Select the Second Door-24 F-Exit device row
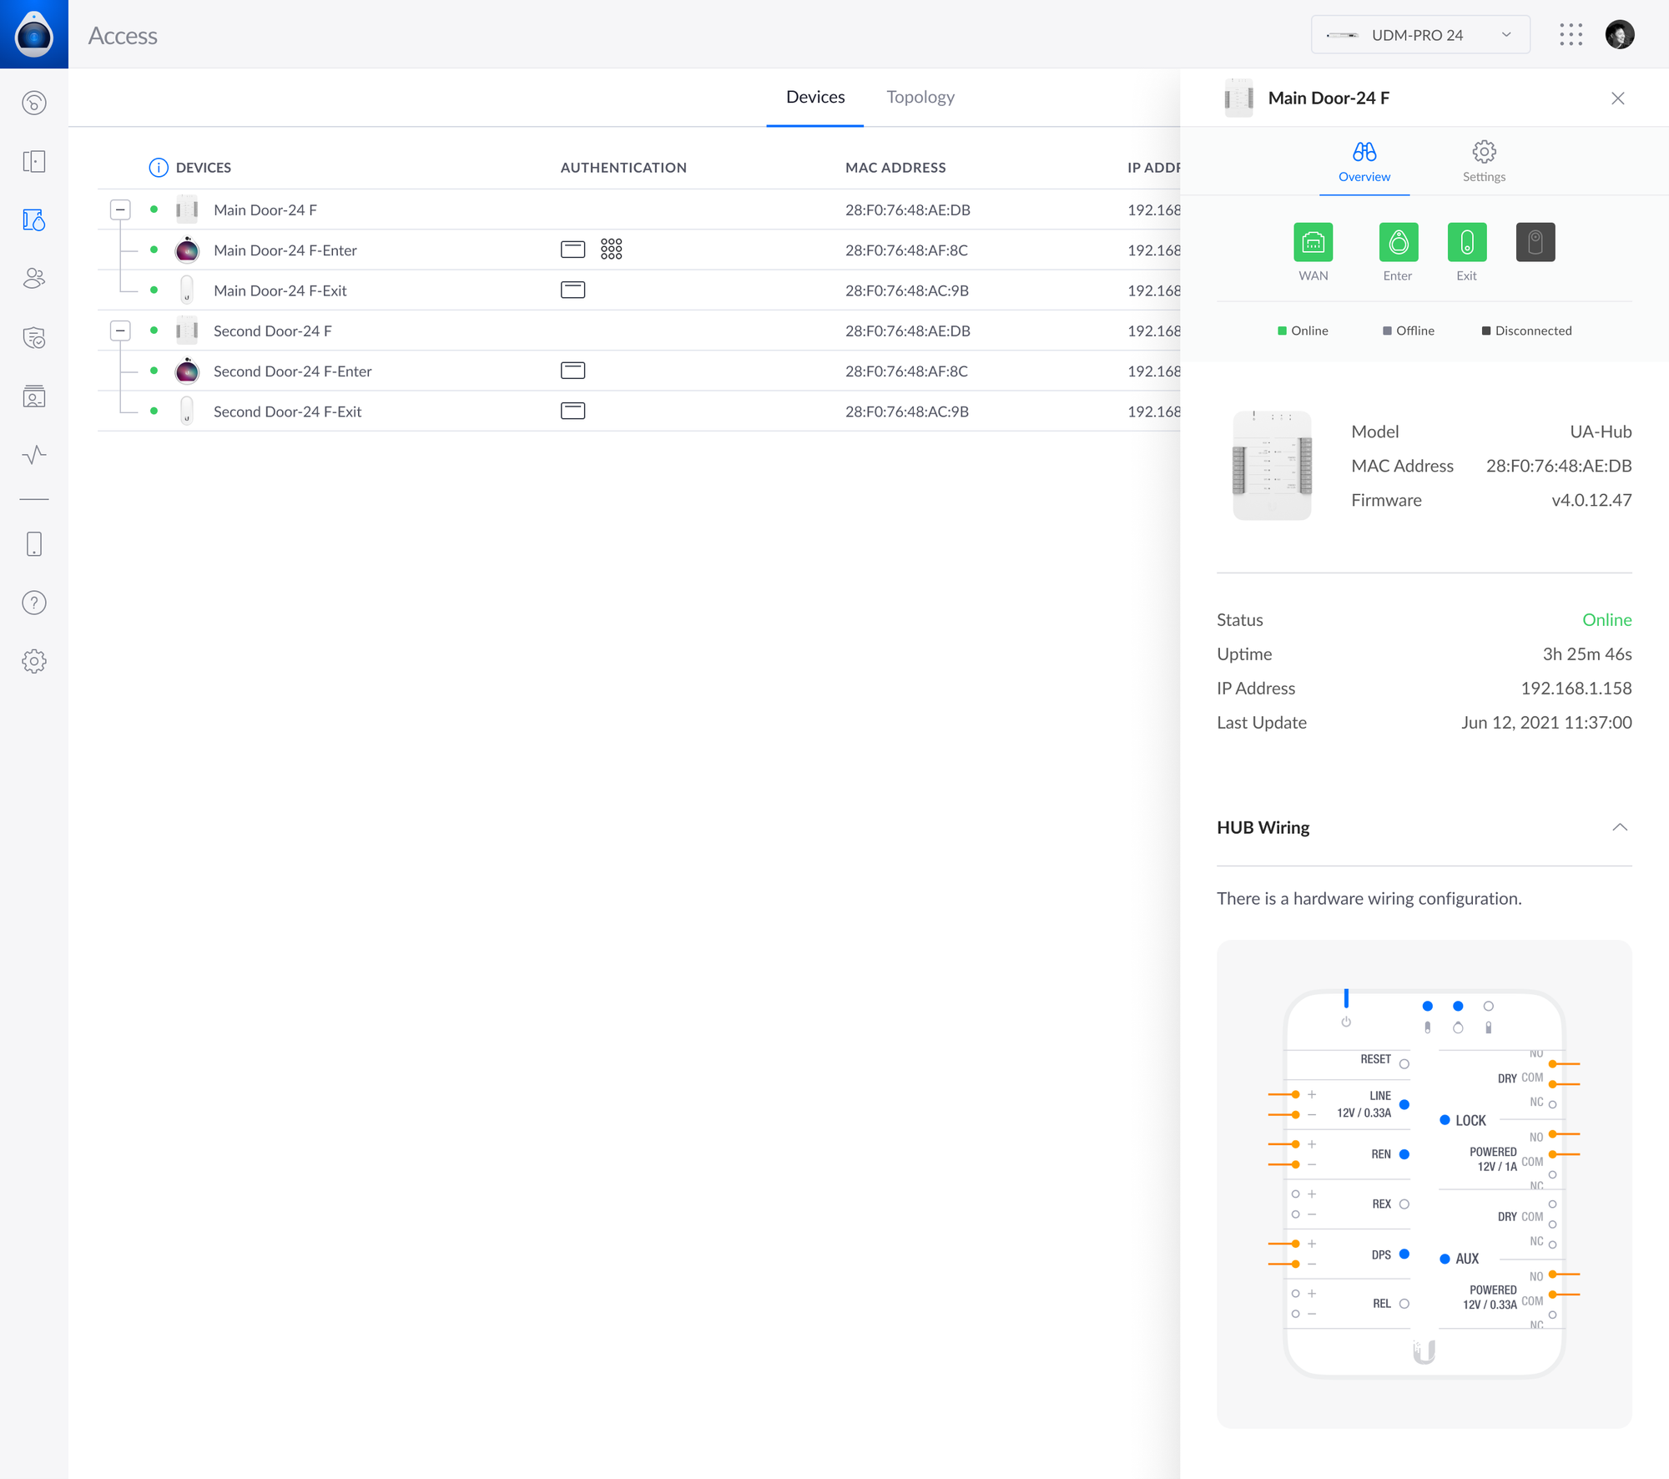Viewport: 1669px width, 1479px height. pyautogui.click(x=287, y=411)
